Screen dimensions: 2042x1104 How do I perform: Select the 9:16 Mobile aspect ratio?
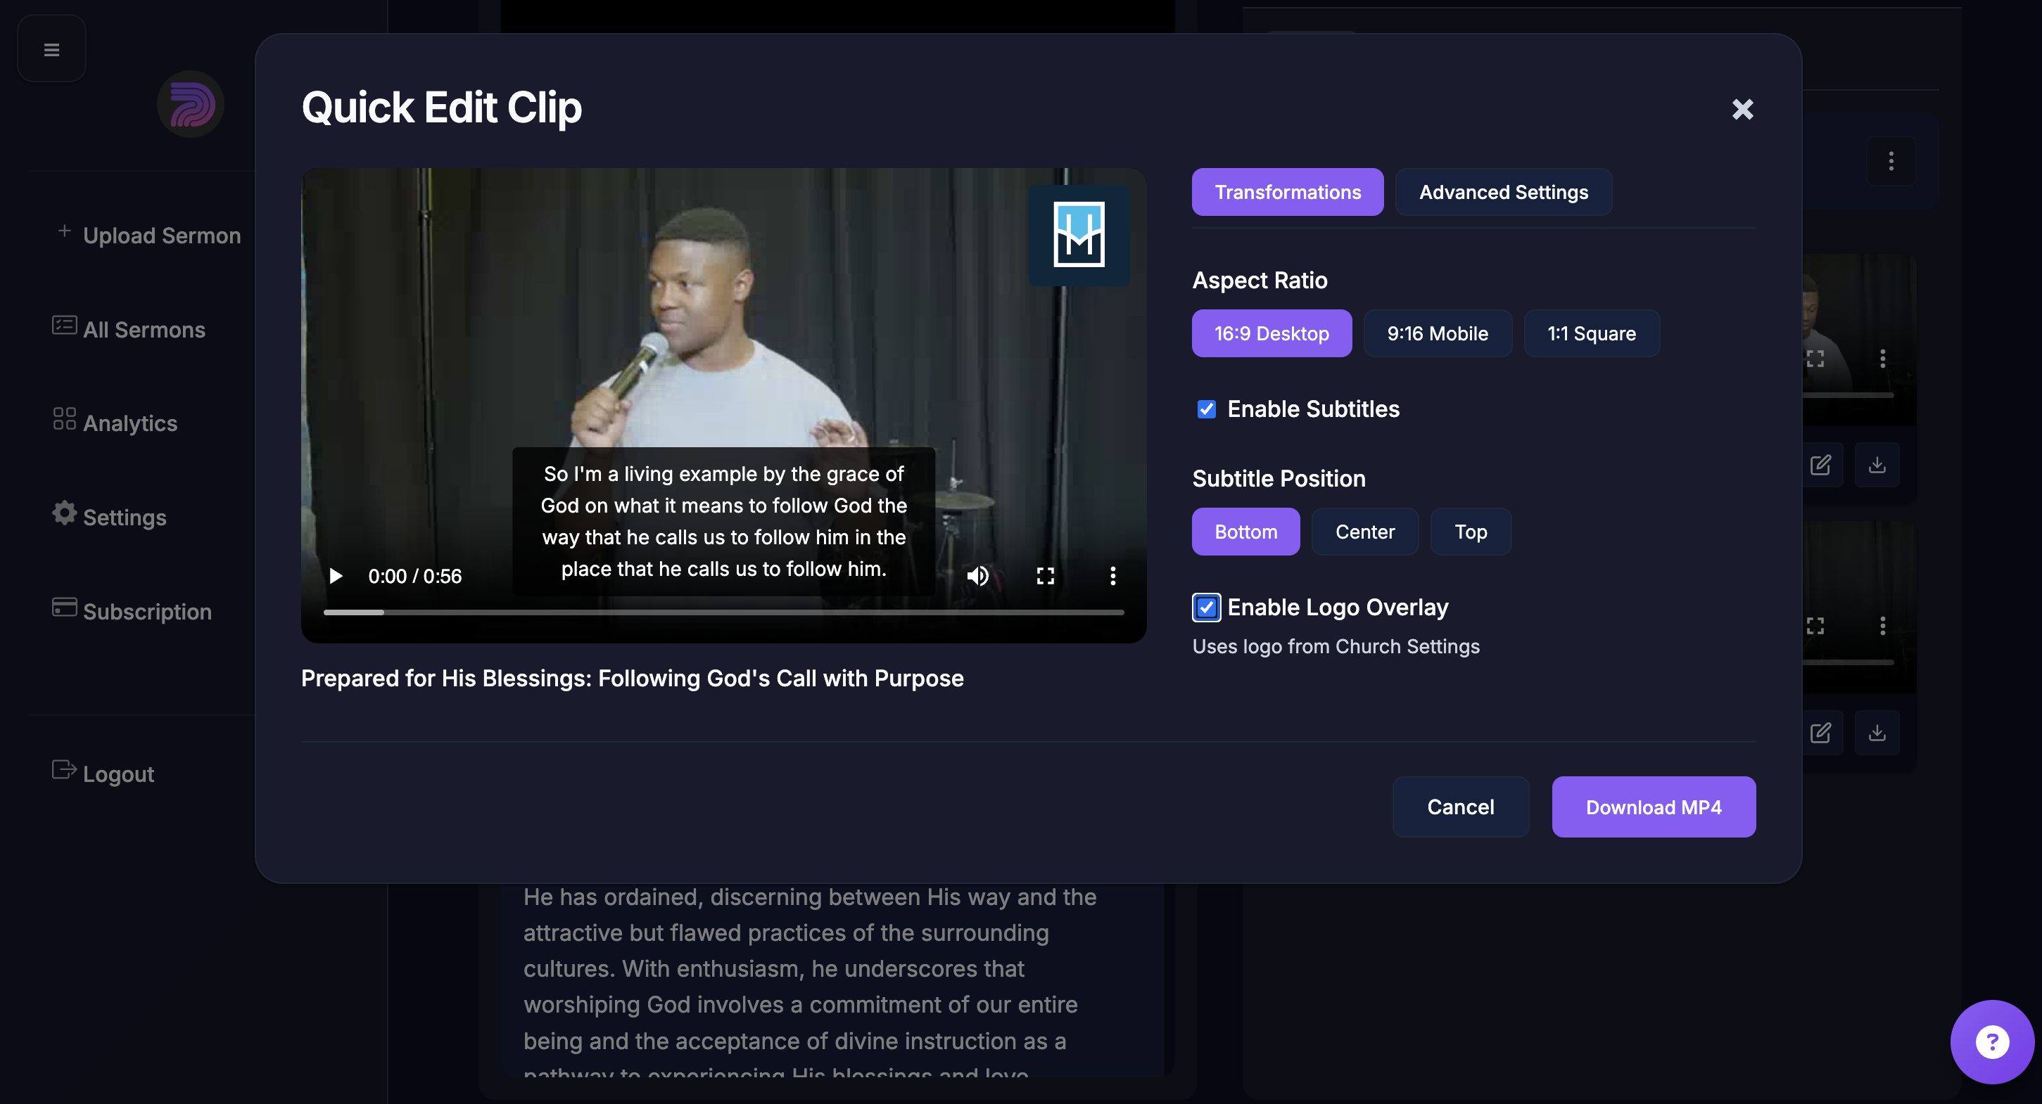point(1437,333)
